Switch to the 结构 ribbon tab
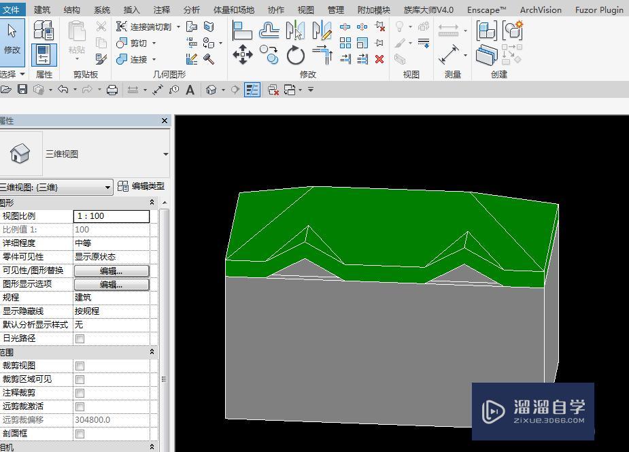Screen dimensions: 629x452 [72, 10]
